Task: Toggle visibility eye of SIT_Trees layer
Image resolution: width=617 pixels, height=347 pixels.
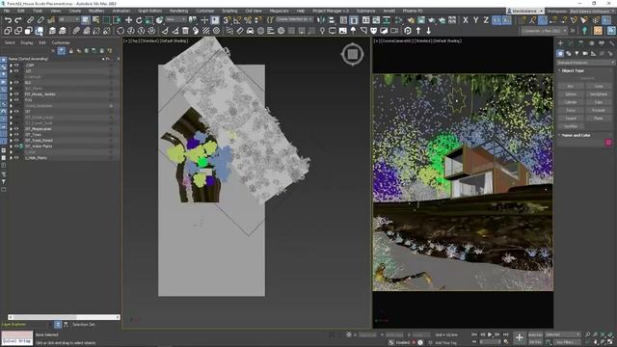Action: click(x=16, y=135)
